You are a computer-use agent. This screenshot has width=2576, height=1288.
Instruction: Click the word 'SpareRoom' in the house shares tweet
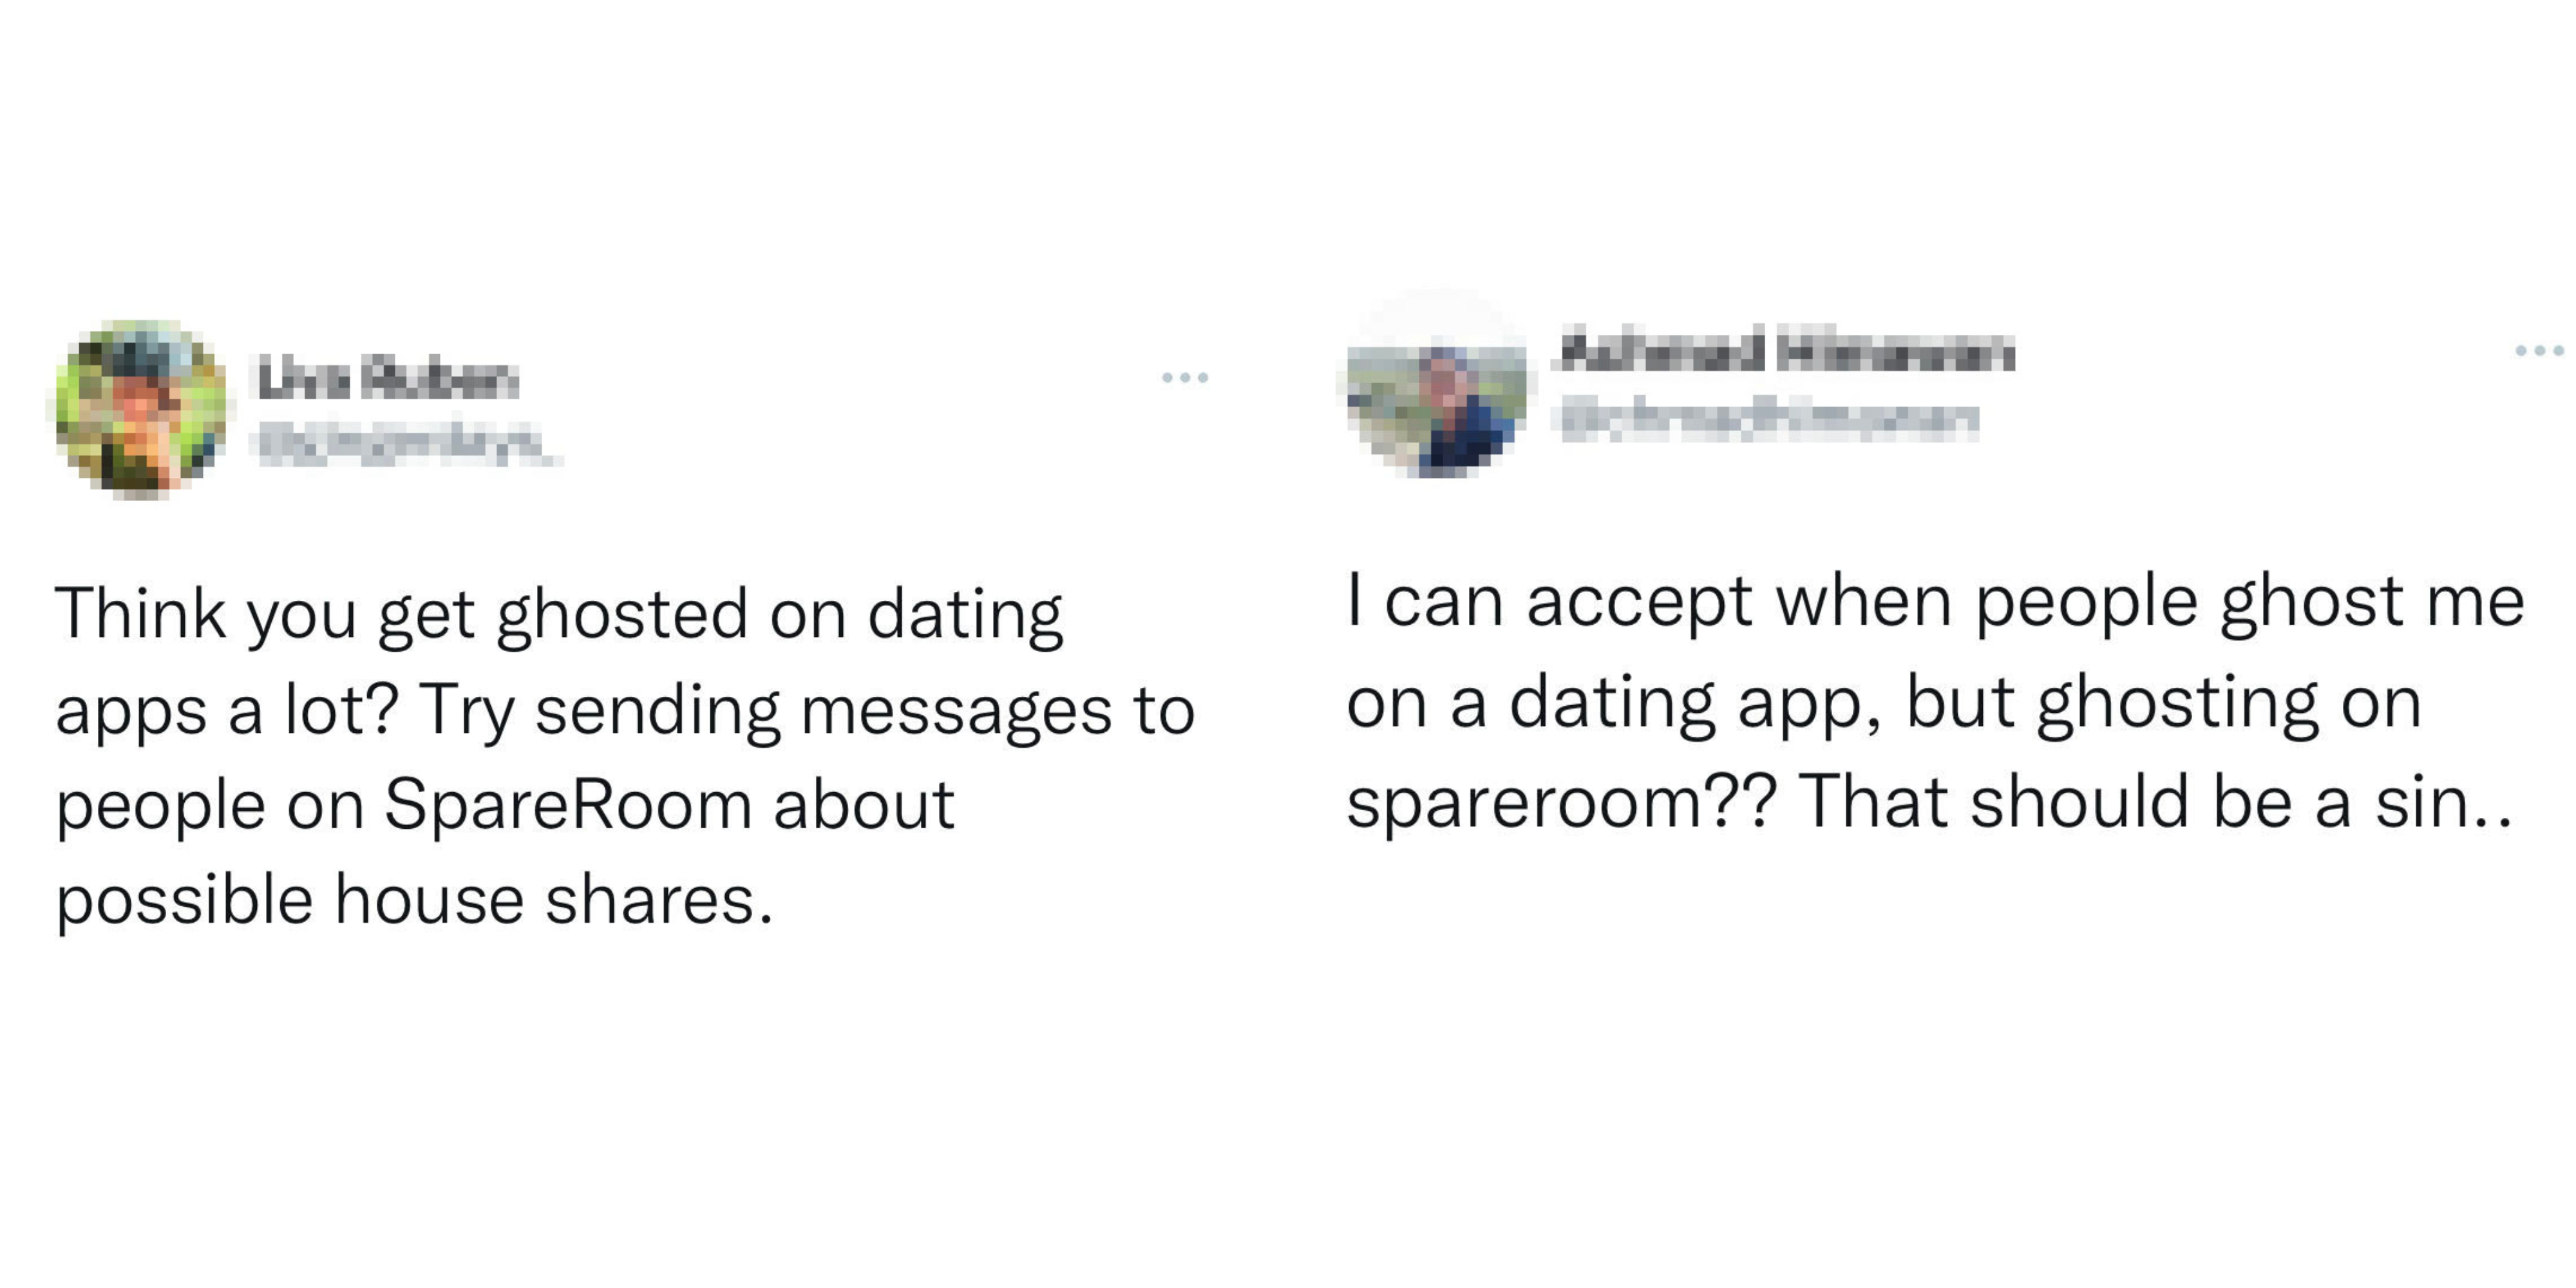point(568,805)
